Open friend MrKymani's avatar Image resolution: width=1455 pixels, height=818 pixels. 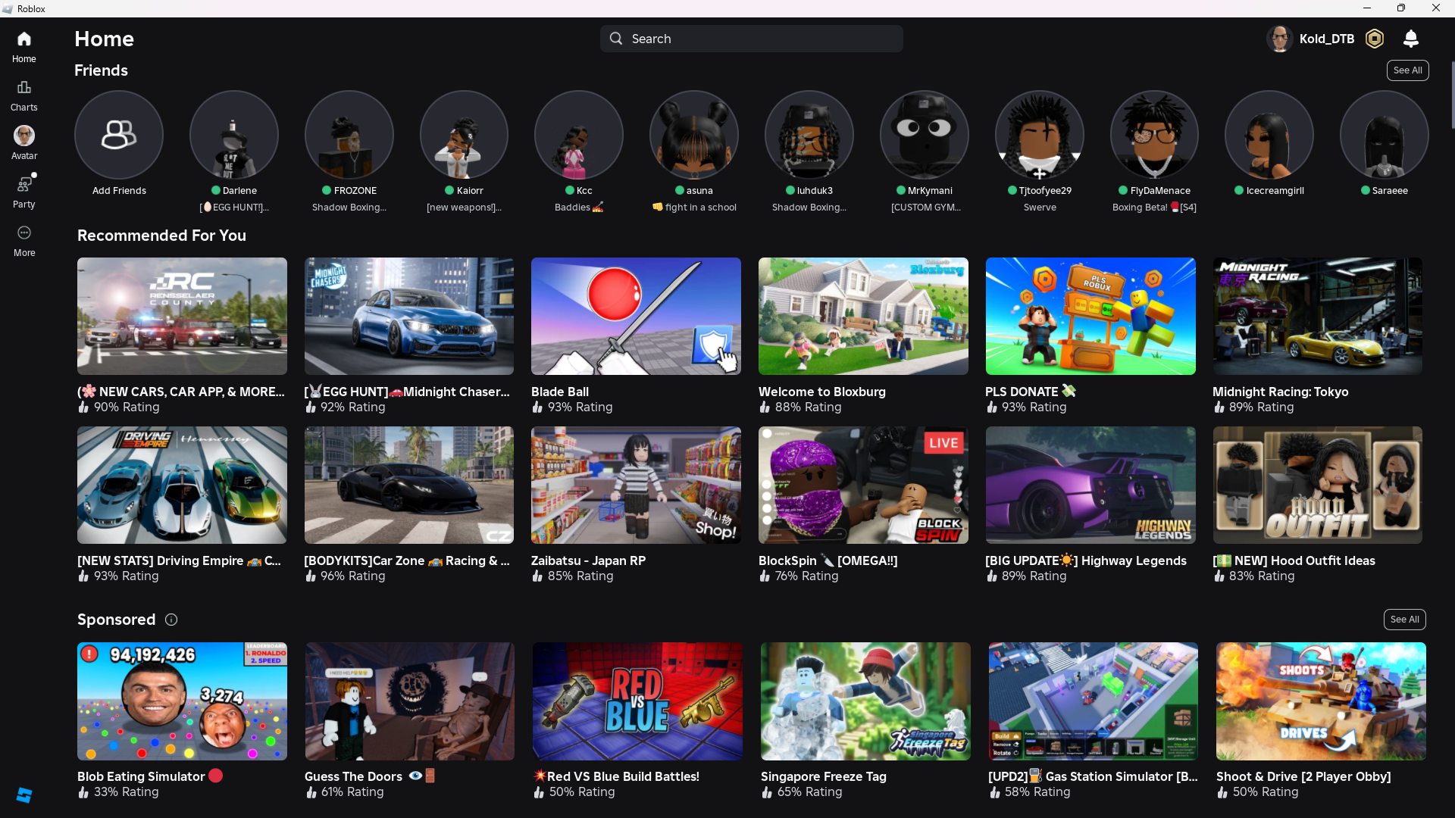tap(924, 135)
